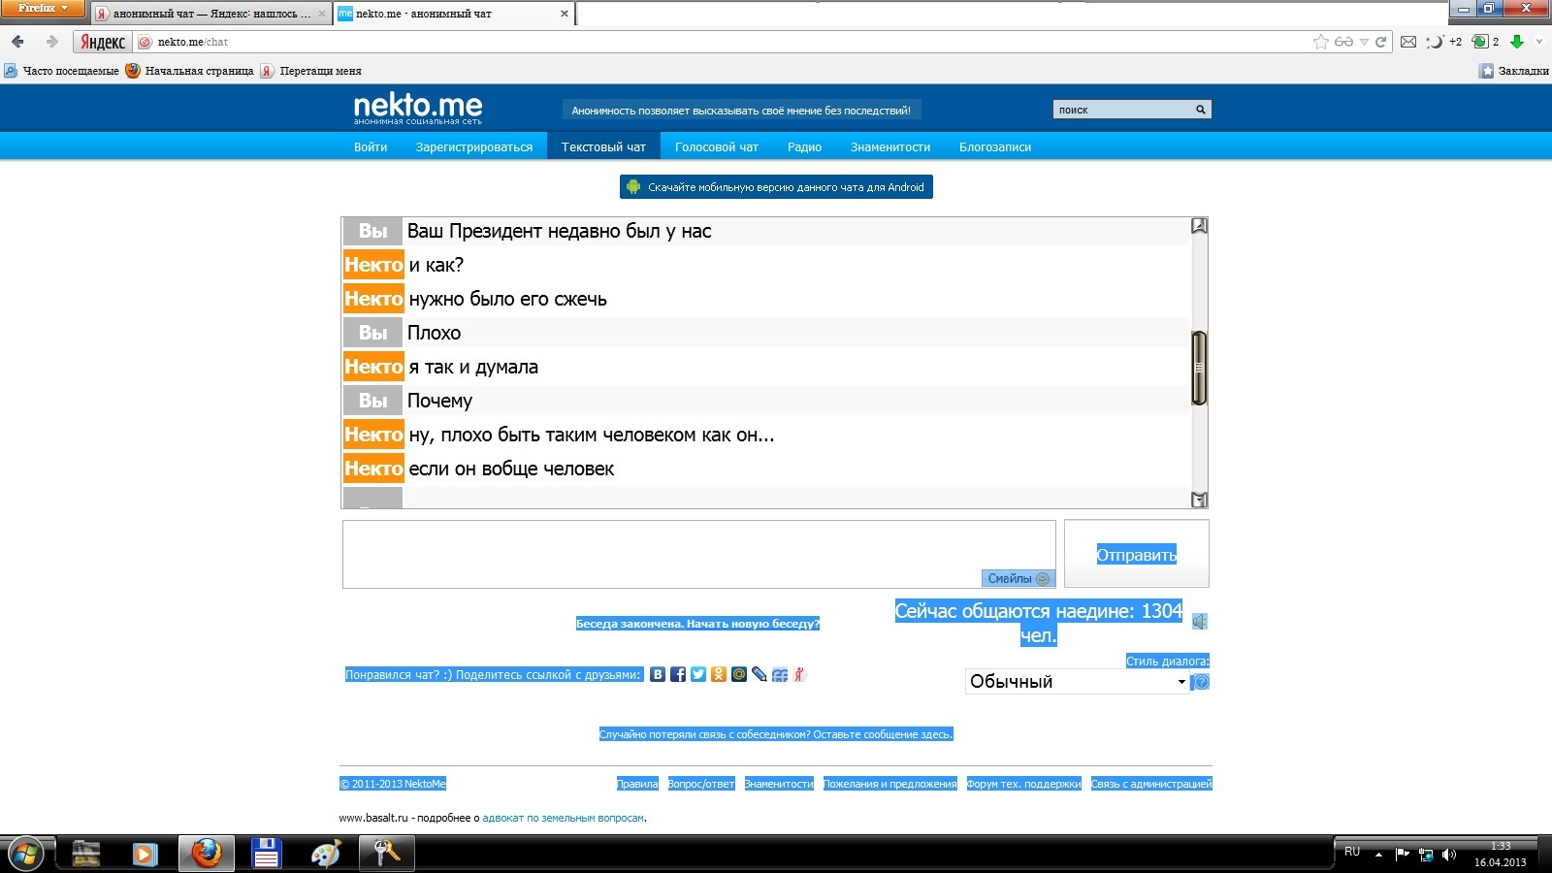Screen dimensions: 1552x873
Task: Open Знаменитости in top navigation
Action: (x=890, y=147)
